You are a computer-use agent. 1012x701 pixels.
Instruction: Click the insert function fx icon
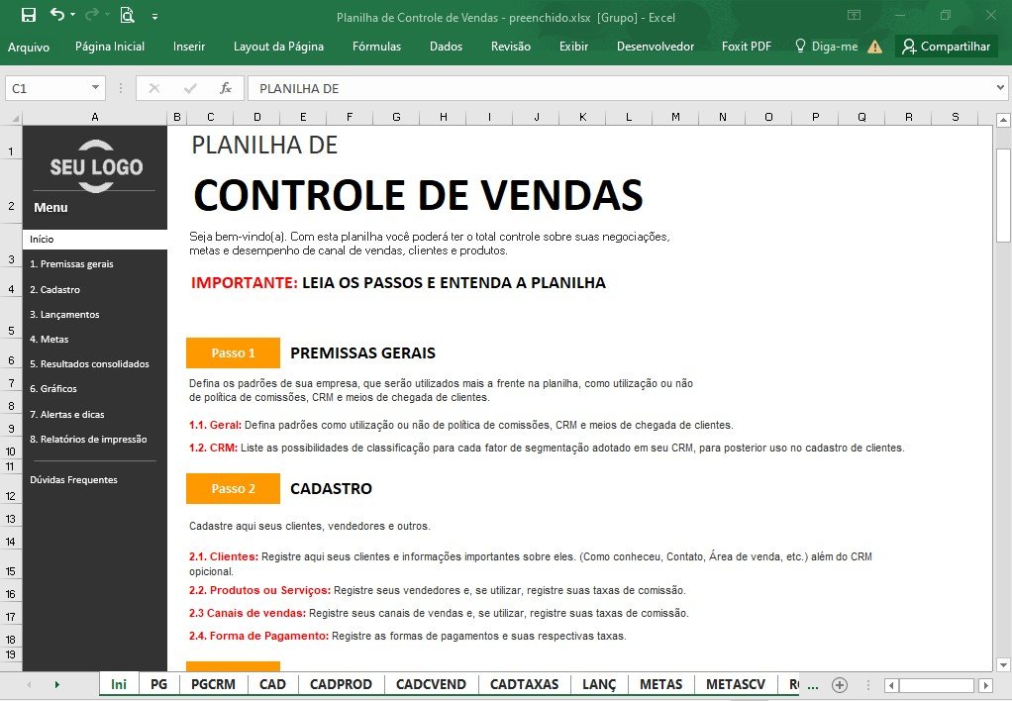(x=225, y=88)
